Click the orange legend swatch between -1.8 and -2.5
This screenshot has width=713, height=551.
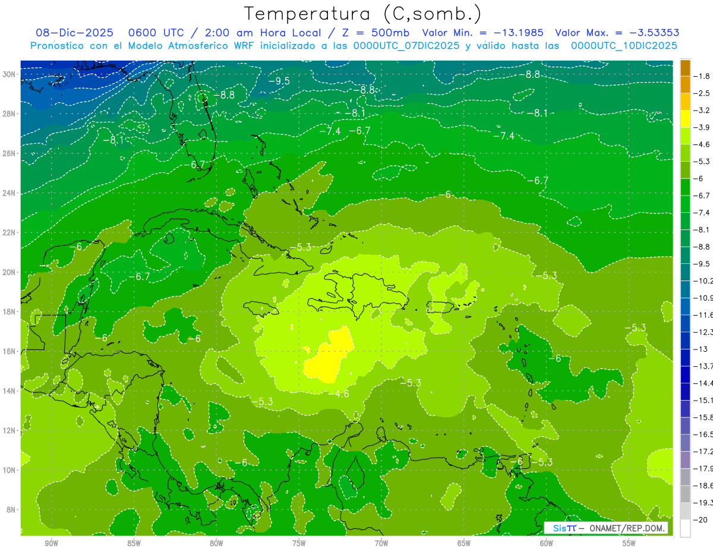pos(685,85)
